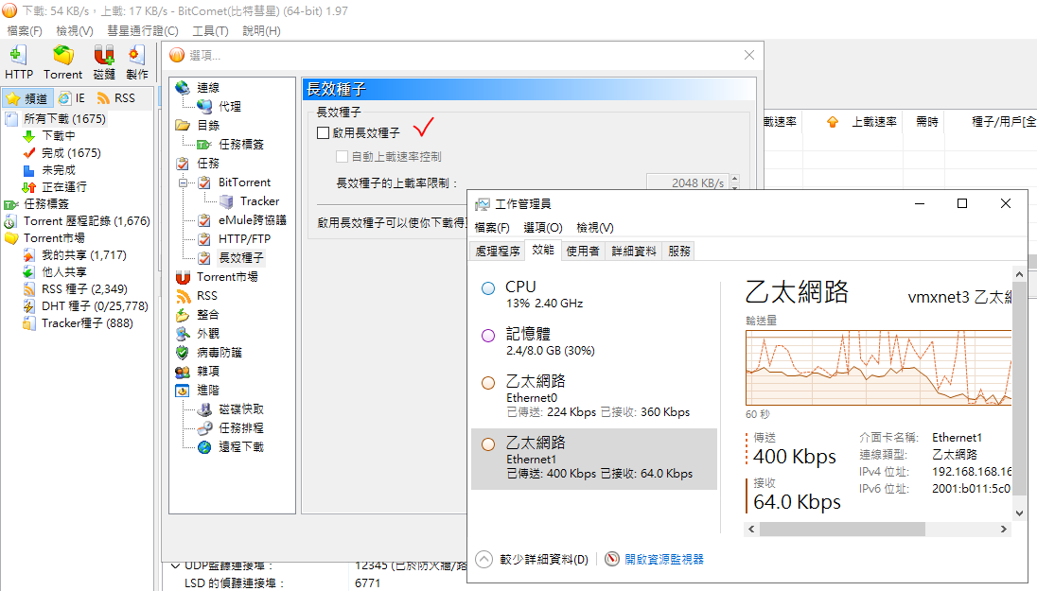Viewport: 1037px width, 591px height.
Task: Open the 遠程下載 remote download icon
Action: click(205, 447)
